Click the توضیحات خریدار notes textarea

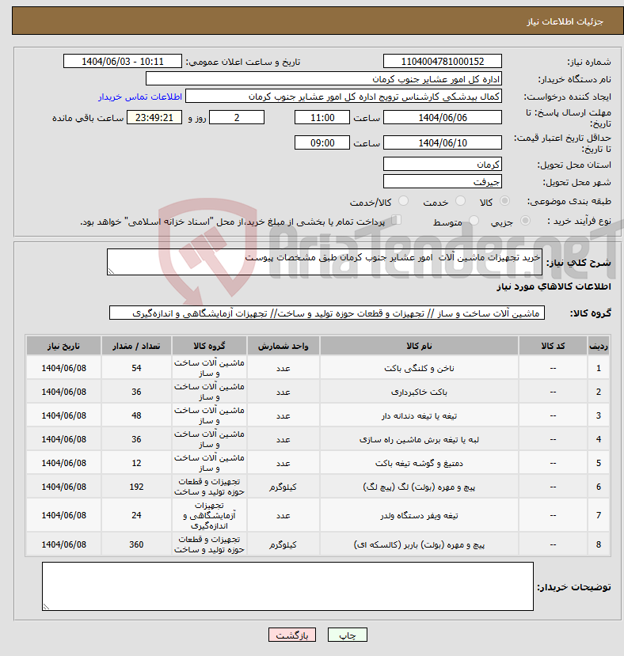tap(287, 586)
